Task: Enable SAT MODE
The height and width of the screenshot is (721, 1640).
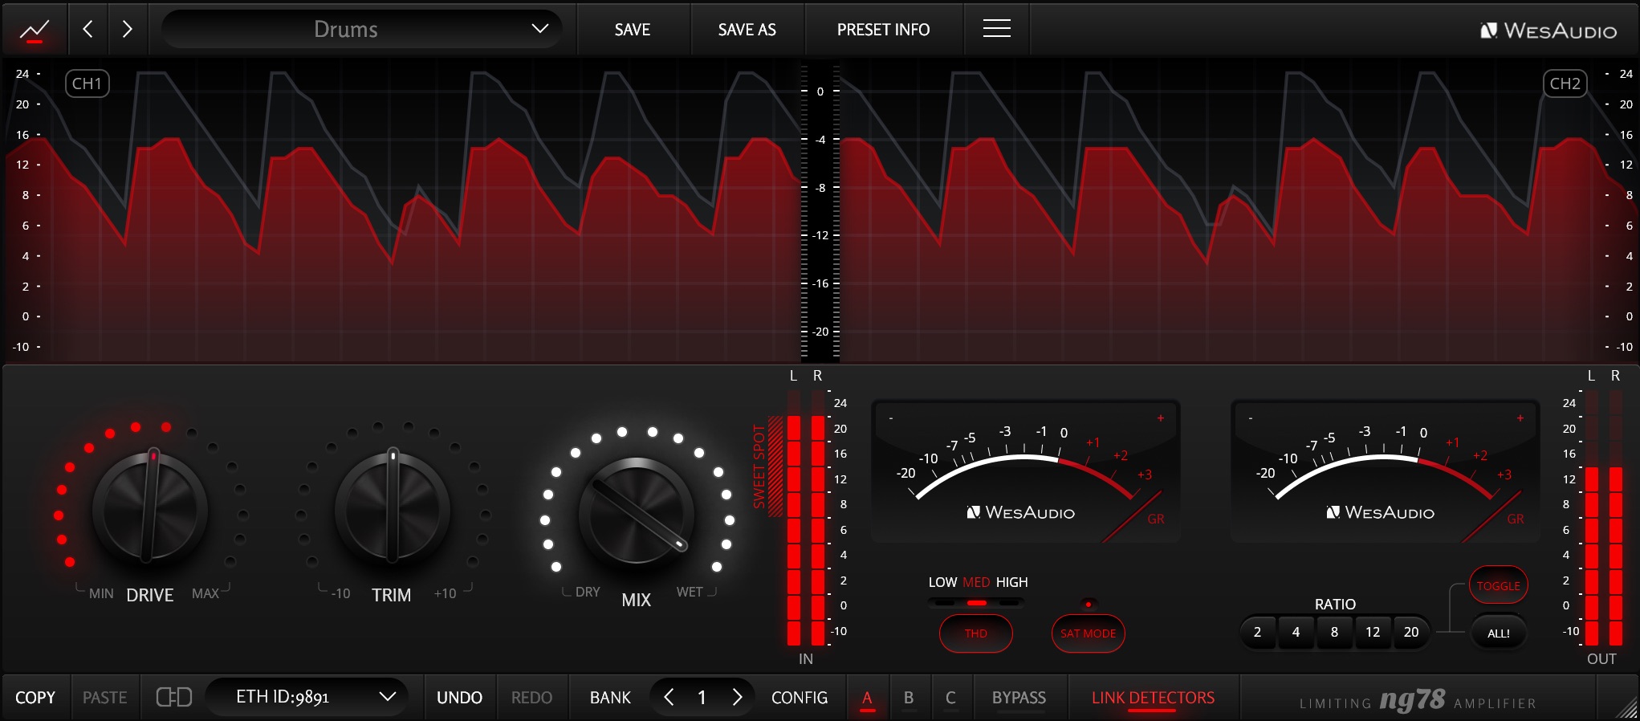Action: point(1088,633)
